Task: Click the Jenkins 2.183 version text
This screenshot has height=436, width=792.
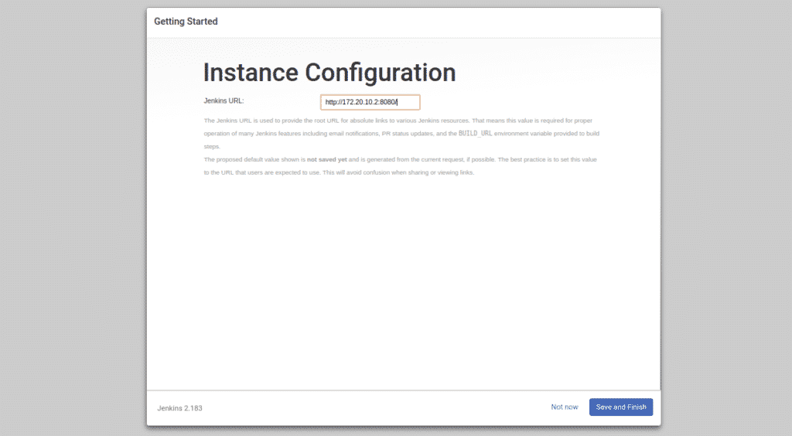Action: [179, 407]
